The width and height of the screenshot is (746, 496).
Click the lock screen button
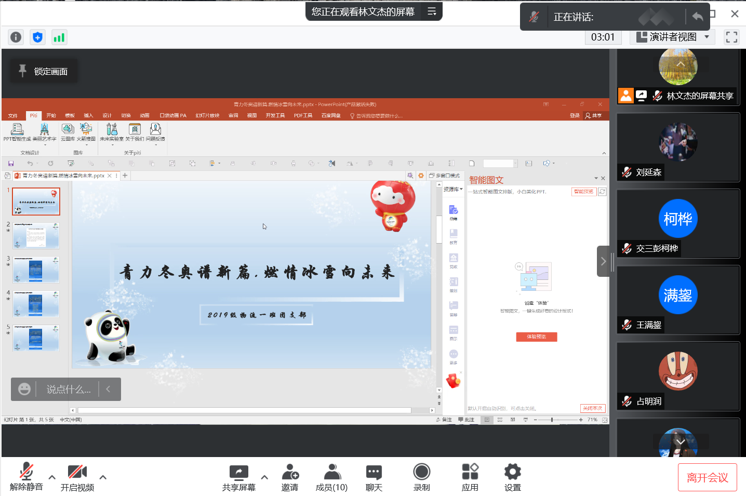tap(44, 71)
